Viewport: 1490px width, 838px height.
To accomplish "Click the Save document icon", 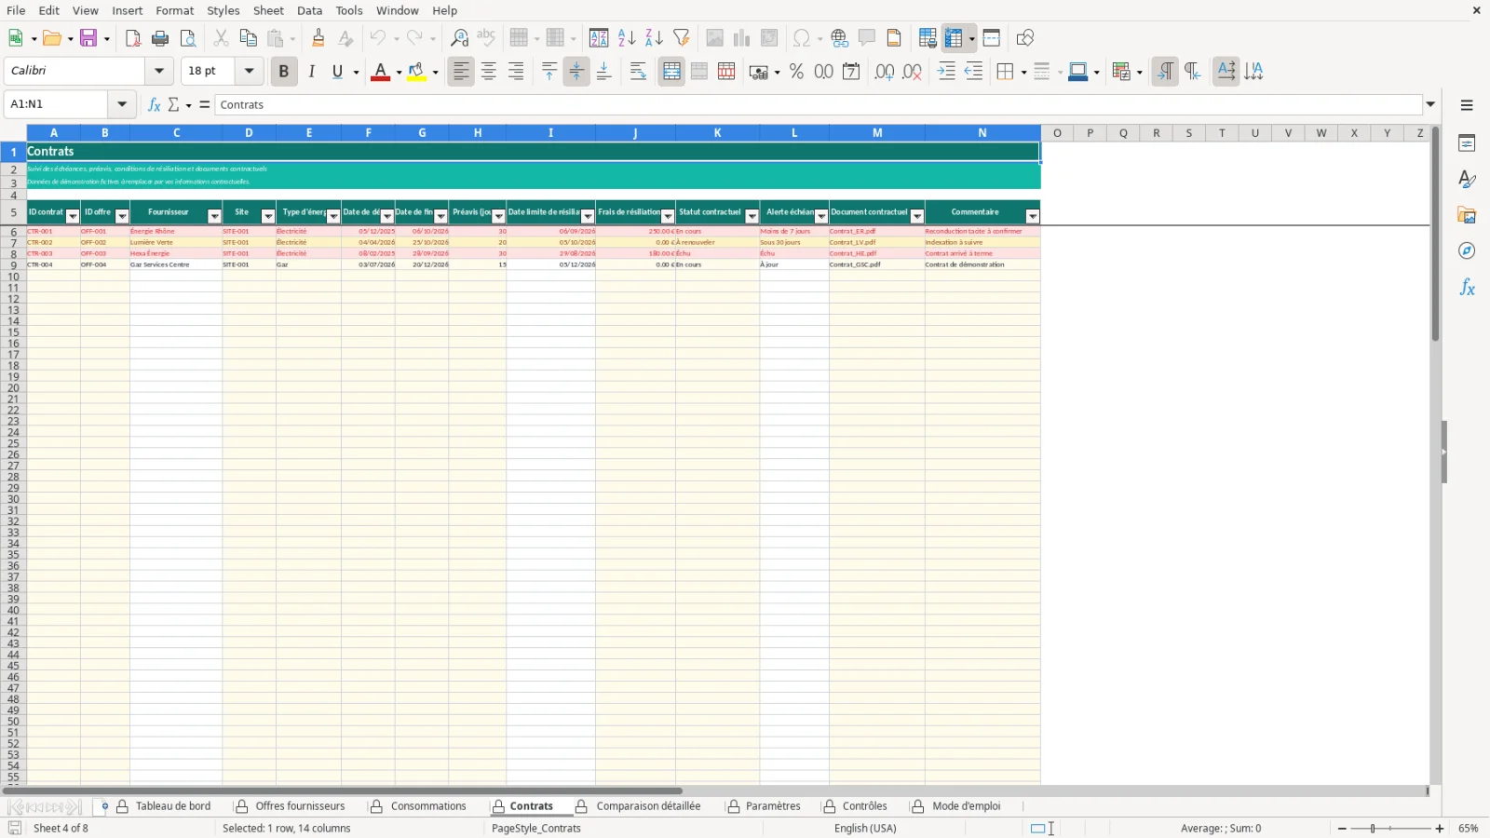I will pos(89,38).
